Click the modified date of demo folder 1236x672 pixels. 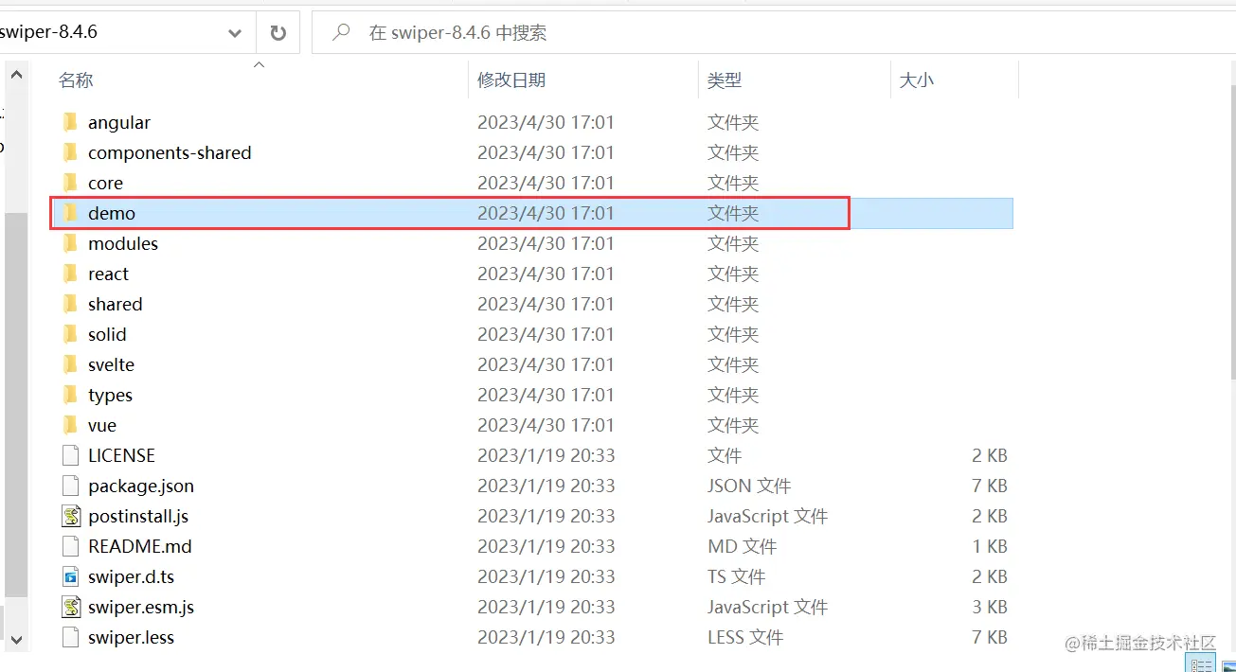(546, 214)
